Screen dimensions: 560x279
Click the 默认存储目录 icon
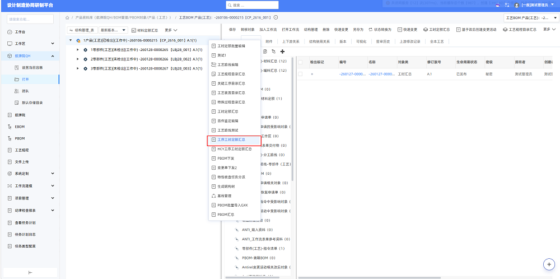click(16, 103)
